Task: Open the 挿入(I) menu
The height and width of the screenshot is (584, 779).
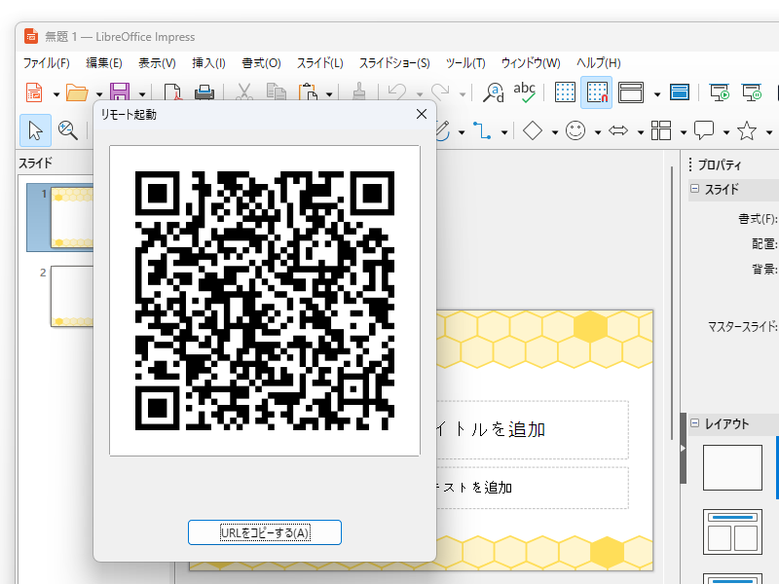Action: (x=208, y=63)
